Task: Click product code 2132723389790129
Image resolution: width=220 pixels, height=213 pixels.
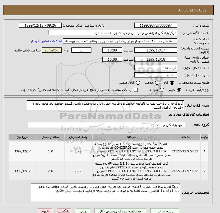Action: pos(186,171)
